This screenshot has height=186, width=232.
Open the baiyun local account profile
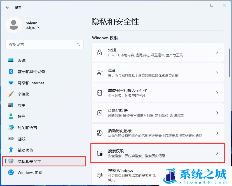point(32,25)
